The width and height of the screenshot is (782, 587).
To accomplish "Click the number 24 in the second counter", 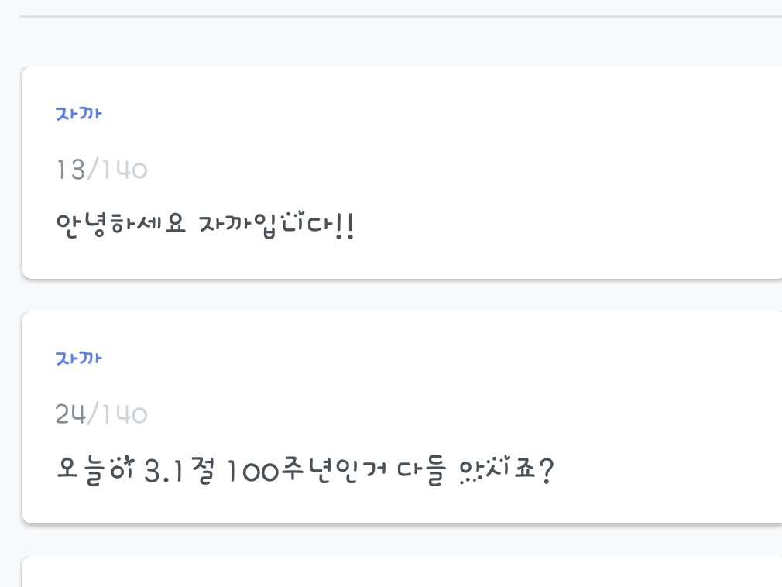I will coord(70,414).
